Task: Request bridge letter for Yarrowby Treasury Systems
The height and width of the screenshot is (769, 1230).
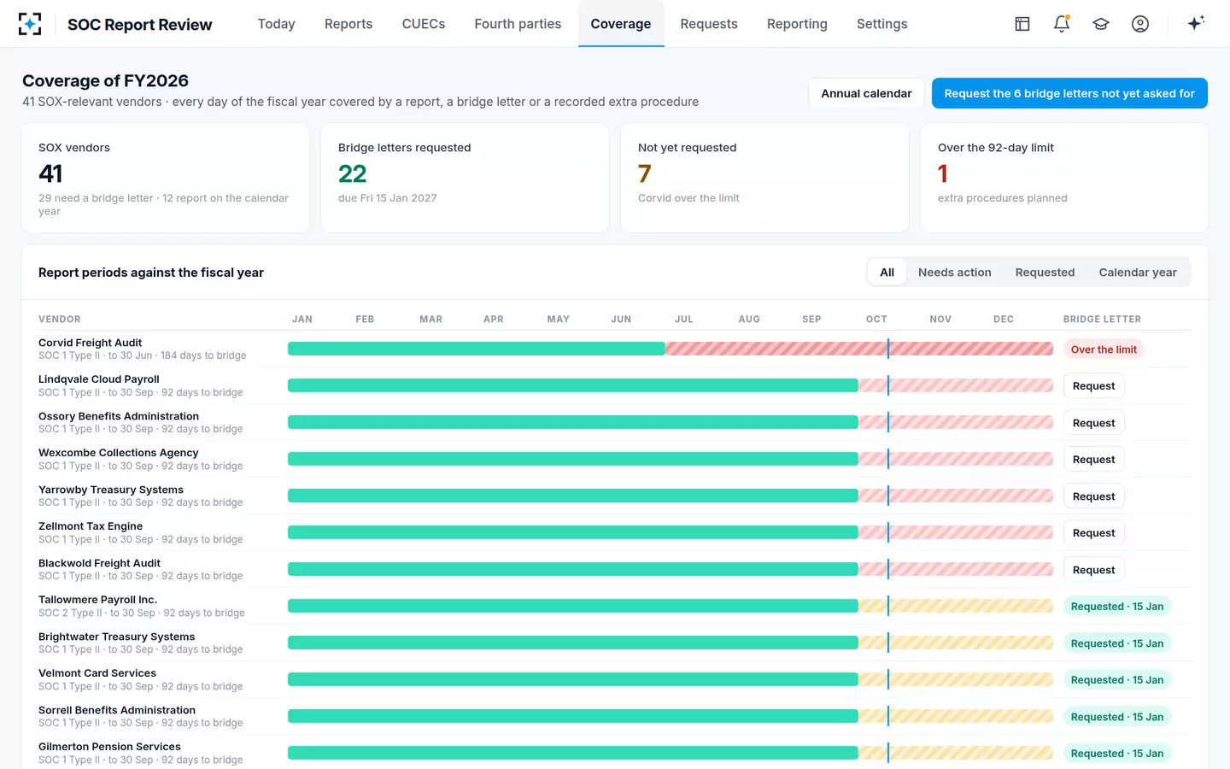Action: pyautogui.click(x=1094, y=496)
